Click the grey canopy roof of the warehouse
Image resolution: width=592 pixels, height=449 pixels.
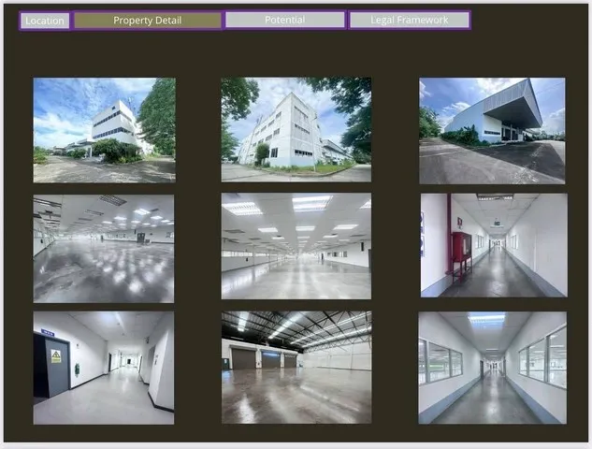514,101
